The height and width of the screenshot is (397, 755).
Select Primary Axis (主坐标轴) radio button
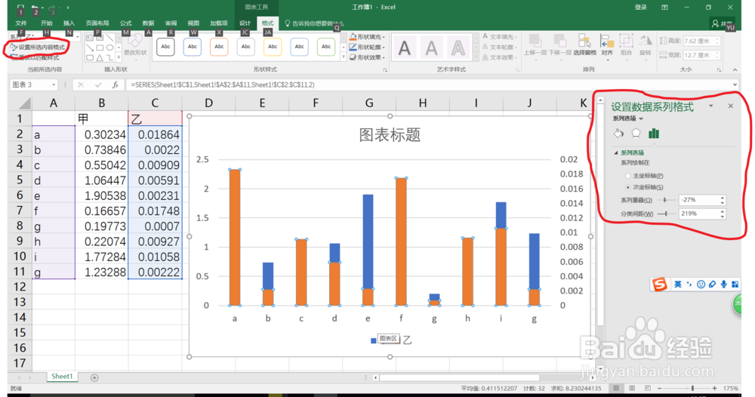(x=628, y=176)
